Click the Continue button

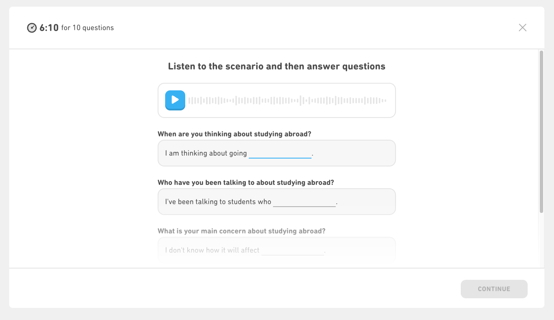pyautogui.click(x=494, y=289)
